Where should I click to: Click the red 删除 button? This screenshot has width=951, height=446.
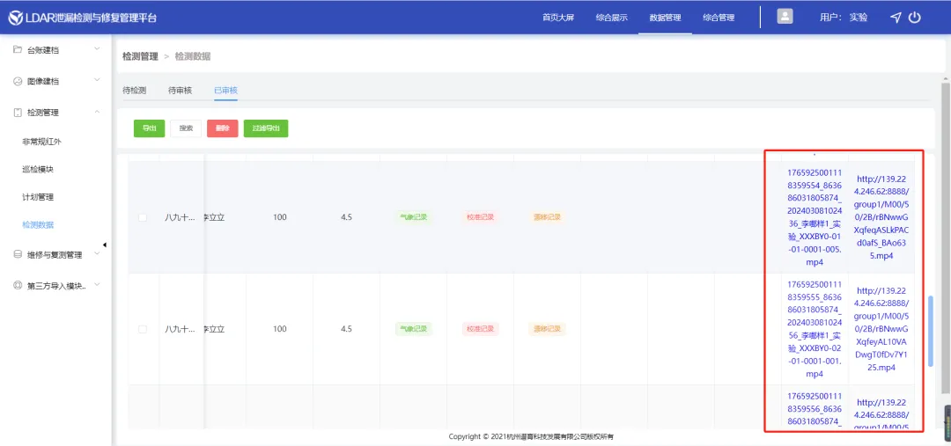(222, 128)
